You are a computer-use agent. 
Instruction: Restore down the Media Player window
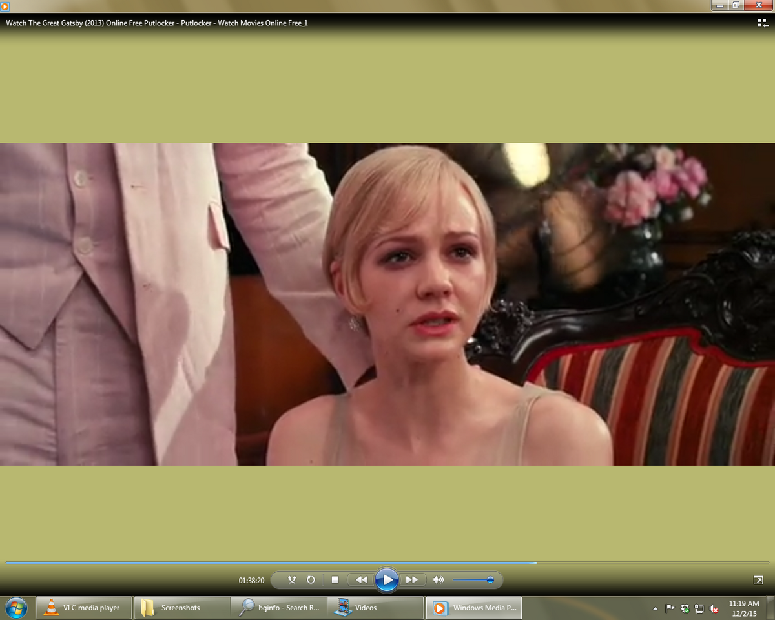coord(736,5)
